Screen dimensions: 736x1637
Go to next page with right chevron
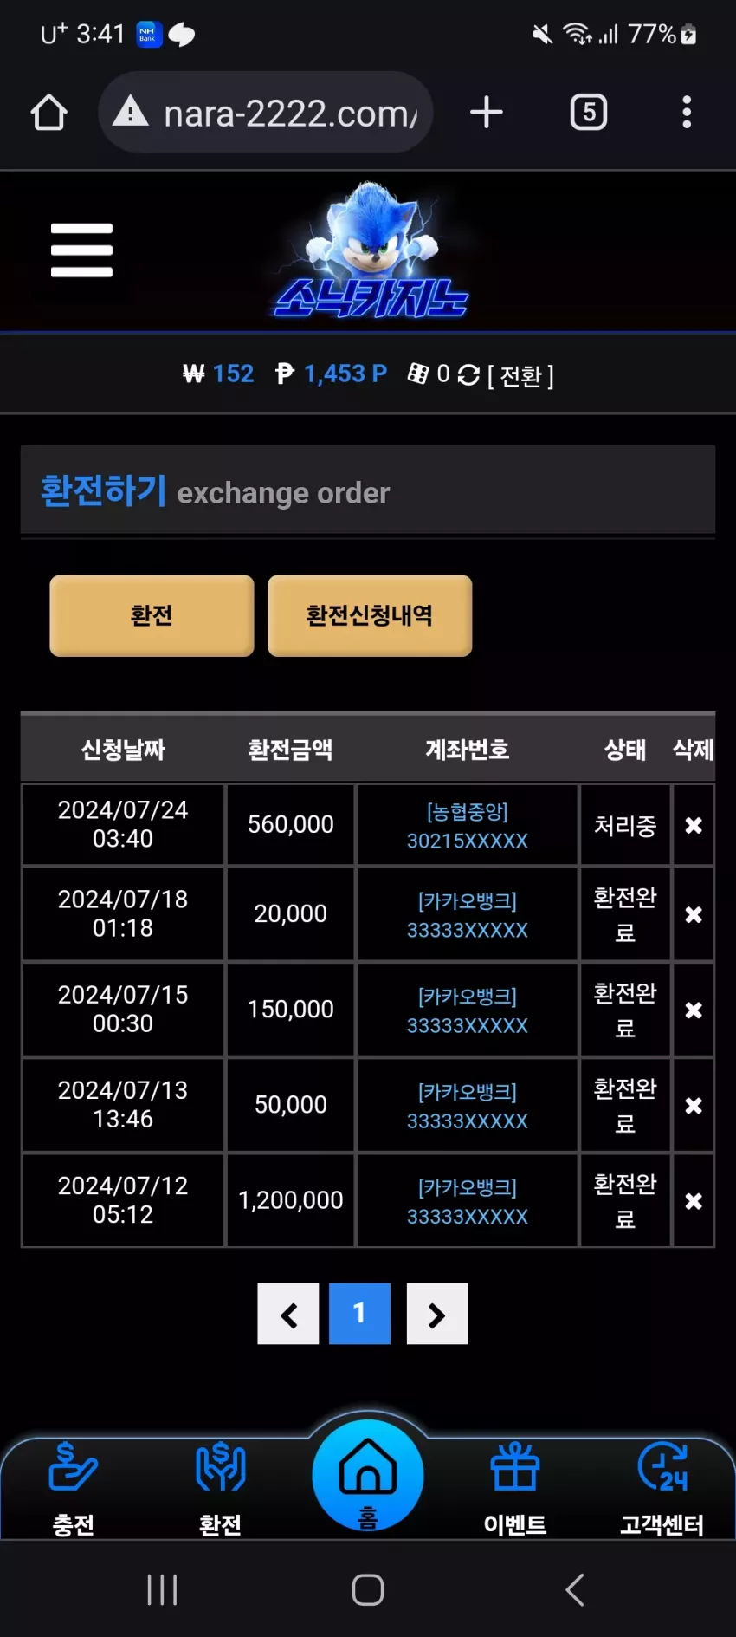click(437, 1314)
